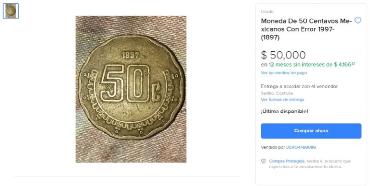Click the Vendido por label
Viewport: 370px width, 186px height.
click(273, 148)
